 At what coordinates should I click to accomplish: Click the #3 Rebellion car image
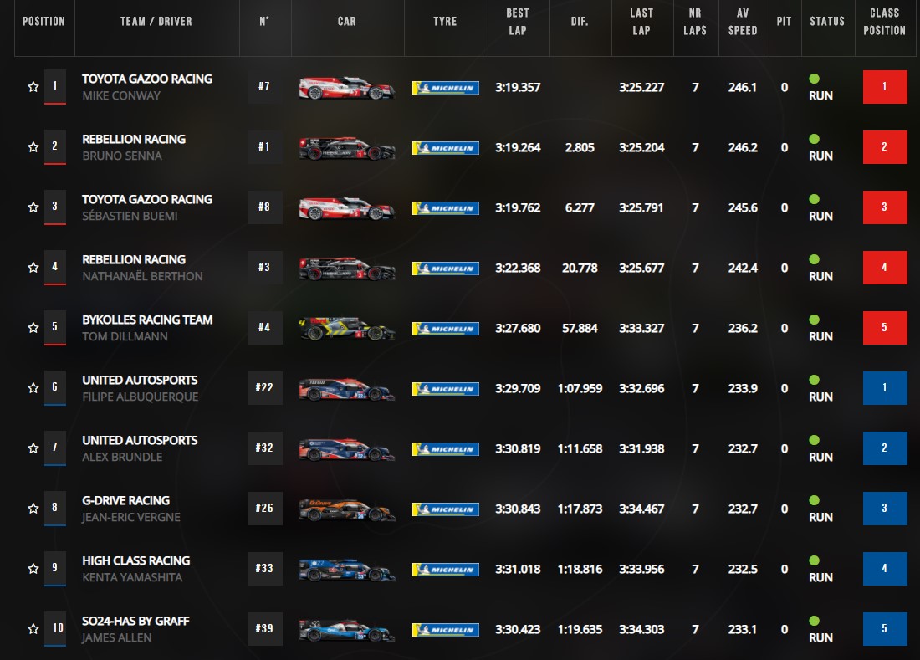pyautogui.click(x=347, y=269)
